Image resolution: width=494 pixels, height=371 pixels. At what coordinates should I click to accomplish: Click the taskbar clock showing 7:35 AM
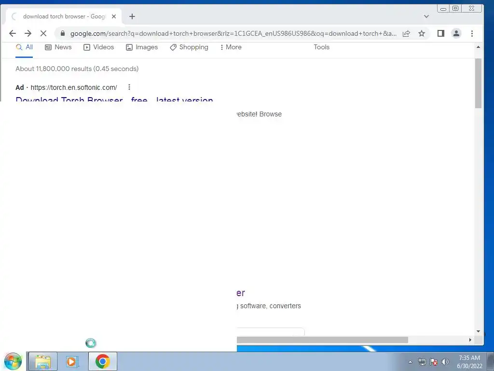click(469, 362)
